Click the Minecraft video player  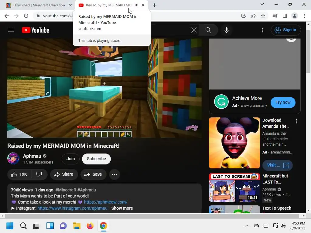pos(104,88)
